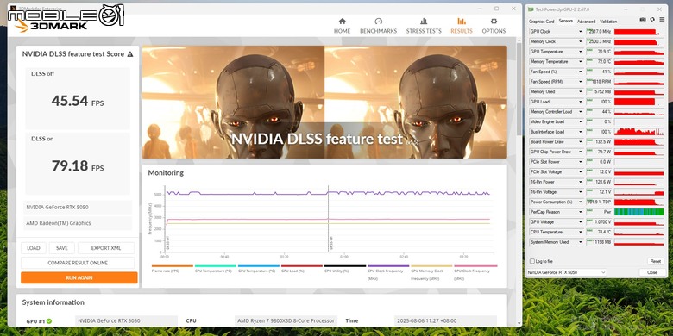The height and width of the screenshot is (336, 673).
Task: Click COMPARE RESULT ONLINE
Action: point(78,263)
